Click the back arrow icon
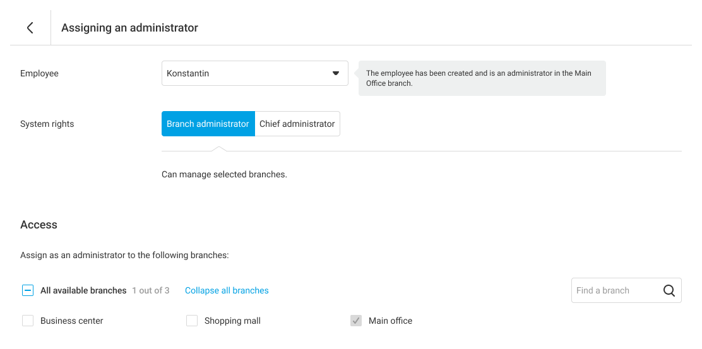Viewport: 702px width, 349px height. point(30,28)
